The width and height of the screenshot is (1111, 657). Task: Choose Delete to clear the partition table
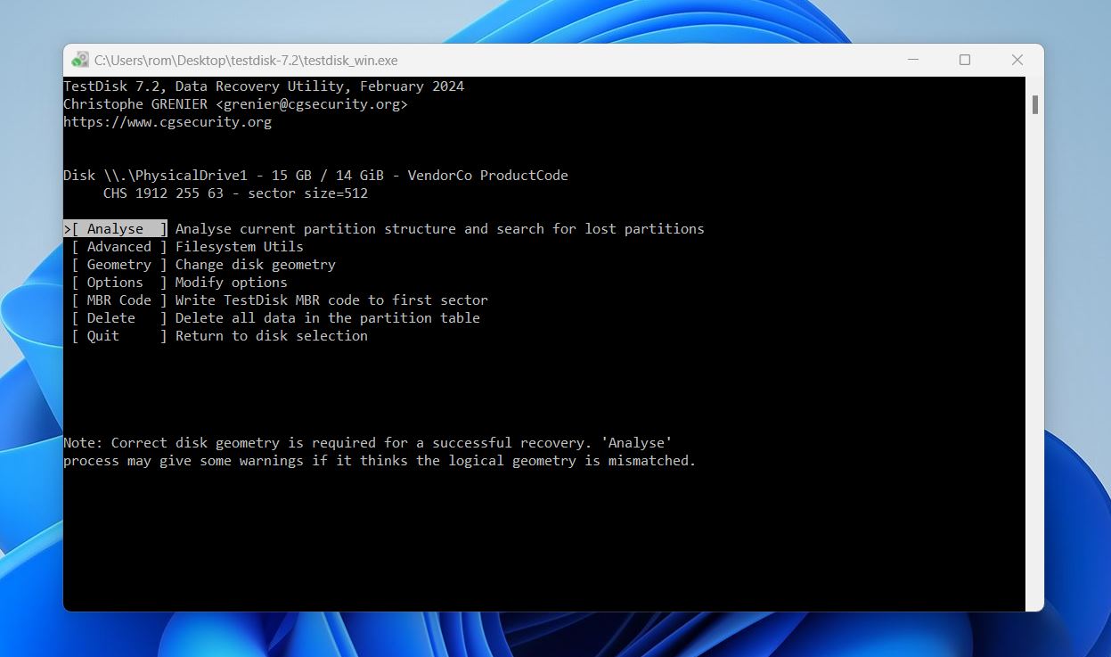pyautogui.click(x=110, y=317)
